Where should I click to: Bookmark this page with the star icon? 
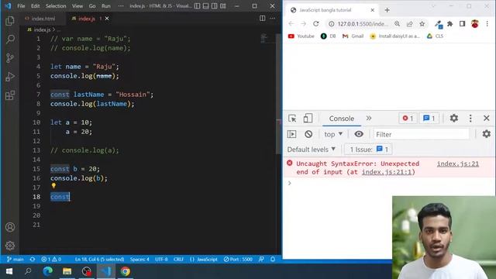pos(422,24)
